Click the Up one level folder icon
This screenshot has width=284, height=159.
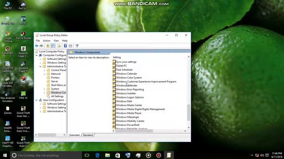(47, 46)
